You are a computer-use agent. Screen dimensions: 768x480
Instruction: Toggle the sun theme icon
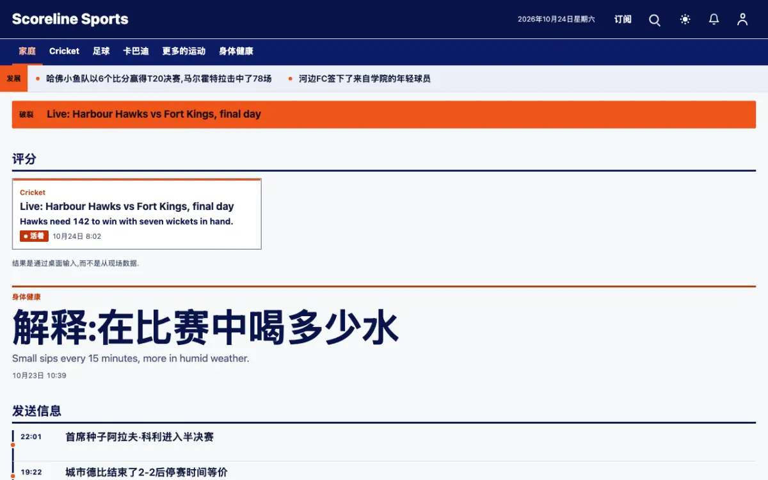[685, 19]
